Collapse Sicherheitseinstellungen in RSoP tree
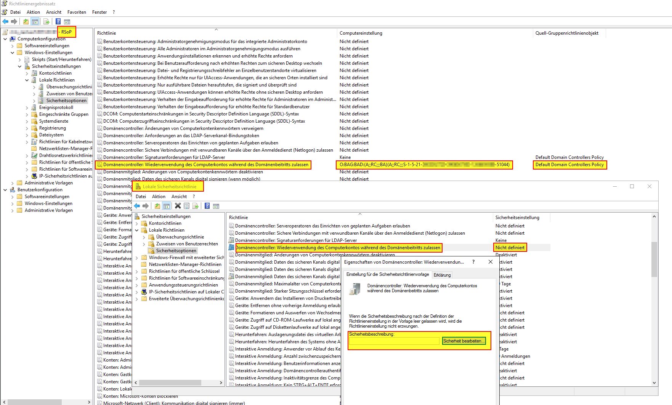Viewport: 672px width, 405px height. pyautogui.click(x=19, y=66)
